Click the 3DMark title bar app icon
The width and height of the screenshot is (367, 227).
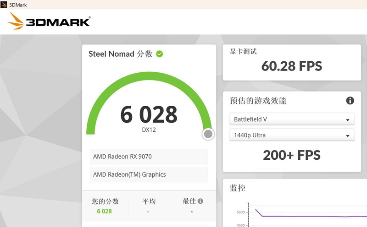pyautogui.click(x=4, y=5)
